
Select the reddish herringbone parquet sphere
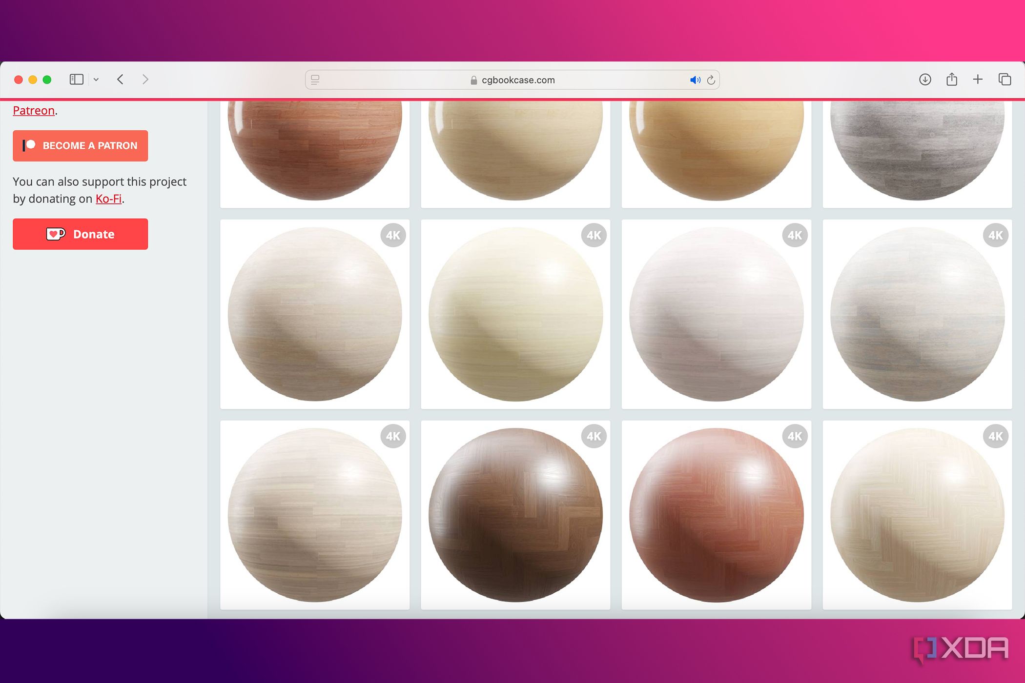point(716,515)
